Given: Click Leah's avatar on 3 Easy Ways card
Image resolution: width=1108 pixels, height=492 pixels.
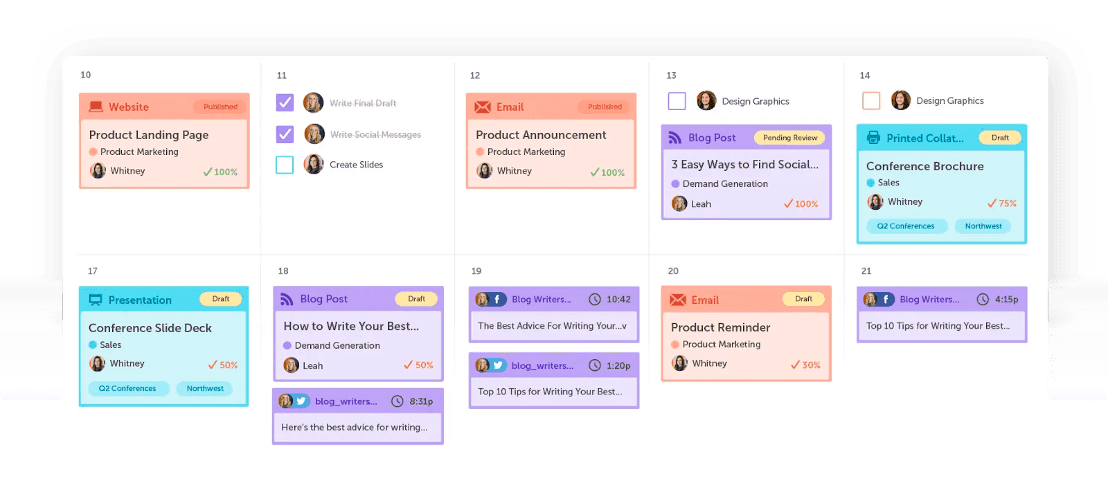Looking at the screenshot, I should point(679,204).
